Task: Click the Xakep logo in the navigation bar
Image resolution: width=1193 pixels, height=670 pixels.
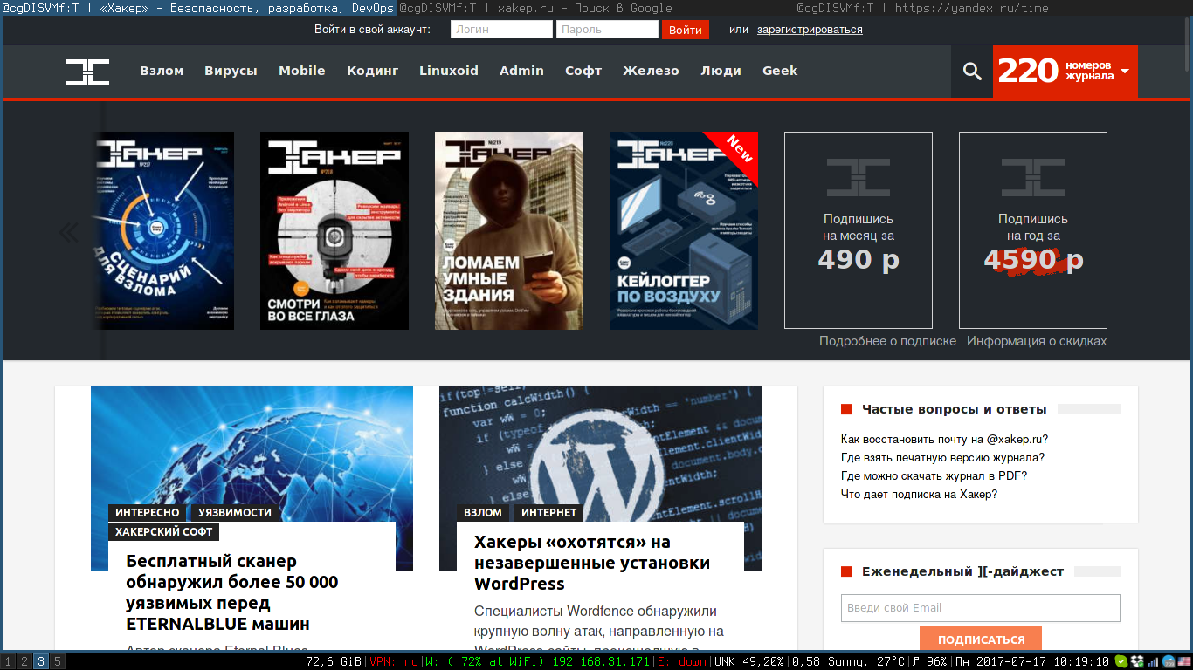Action: (87, 72)
